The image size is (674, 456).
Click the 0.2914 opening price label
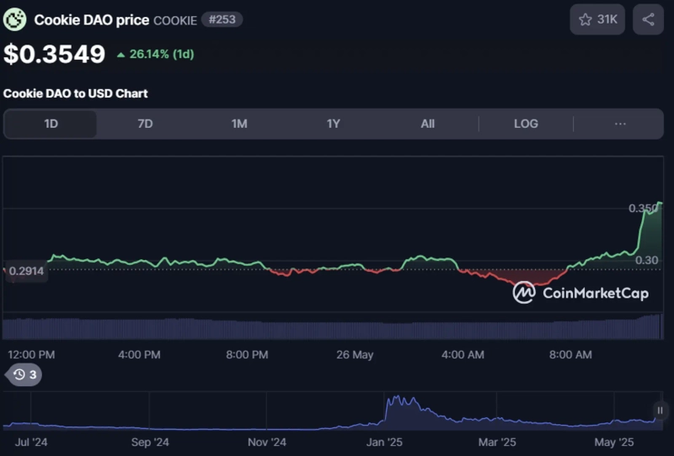pos(25,271)
